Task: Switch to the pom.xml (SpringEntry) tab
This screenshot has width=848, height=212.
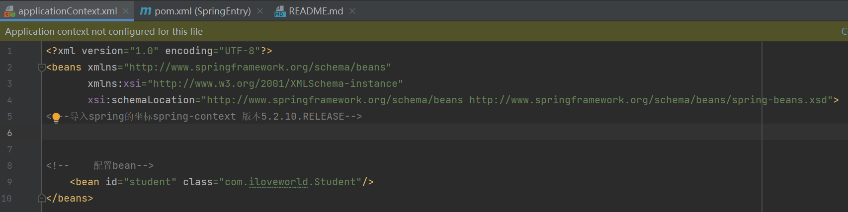Action: tap(202, 11)
